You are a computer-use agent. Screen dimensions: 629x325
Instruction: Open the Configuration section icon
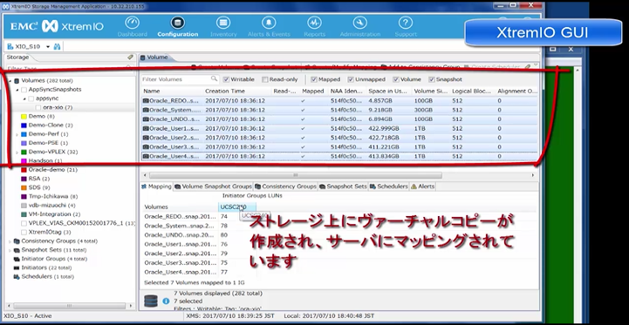[177, 23]
